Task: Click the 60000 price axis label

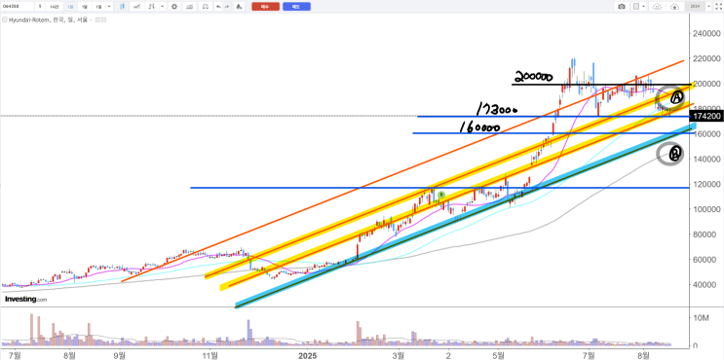Action: (705, 260)
